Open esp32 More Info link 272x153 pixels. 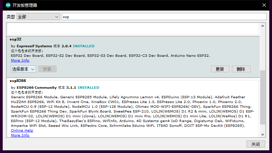pyautogui.click(x=20, y=61)
